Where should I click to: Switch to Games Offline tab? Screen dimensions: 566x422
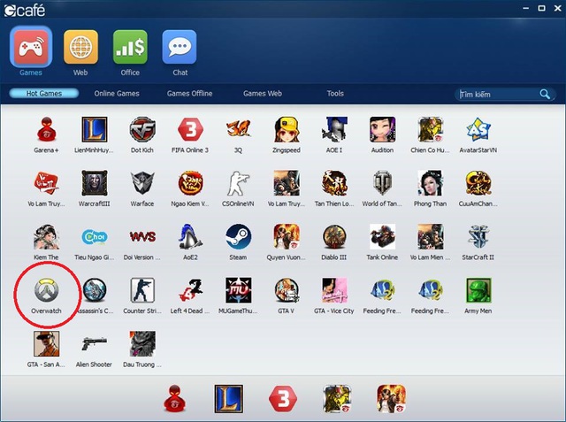[189, 94]
